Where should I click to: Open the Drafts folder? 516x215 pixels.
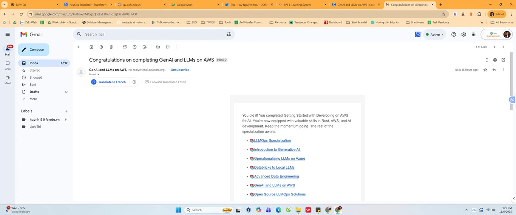(x=44, y=92)
